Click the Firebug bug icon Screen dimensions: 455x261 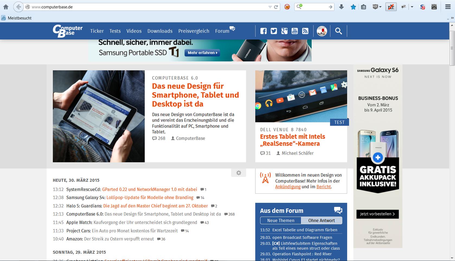pos(403,7)
